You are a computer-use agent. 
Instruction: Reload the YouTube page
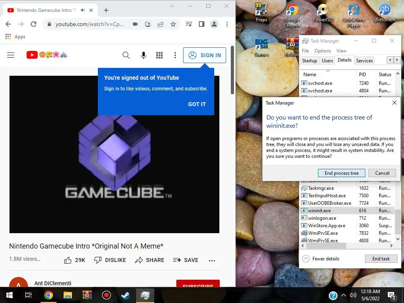point(34,24)
